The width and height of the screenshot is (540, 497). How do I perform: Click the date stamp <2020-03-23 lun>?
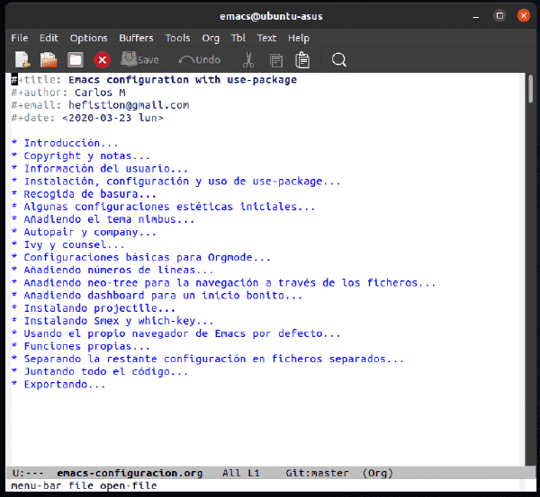[x=112, y=118]
